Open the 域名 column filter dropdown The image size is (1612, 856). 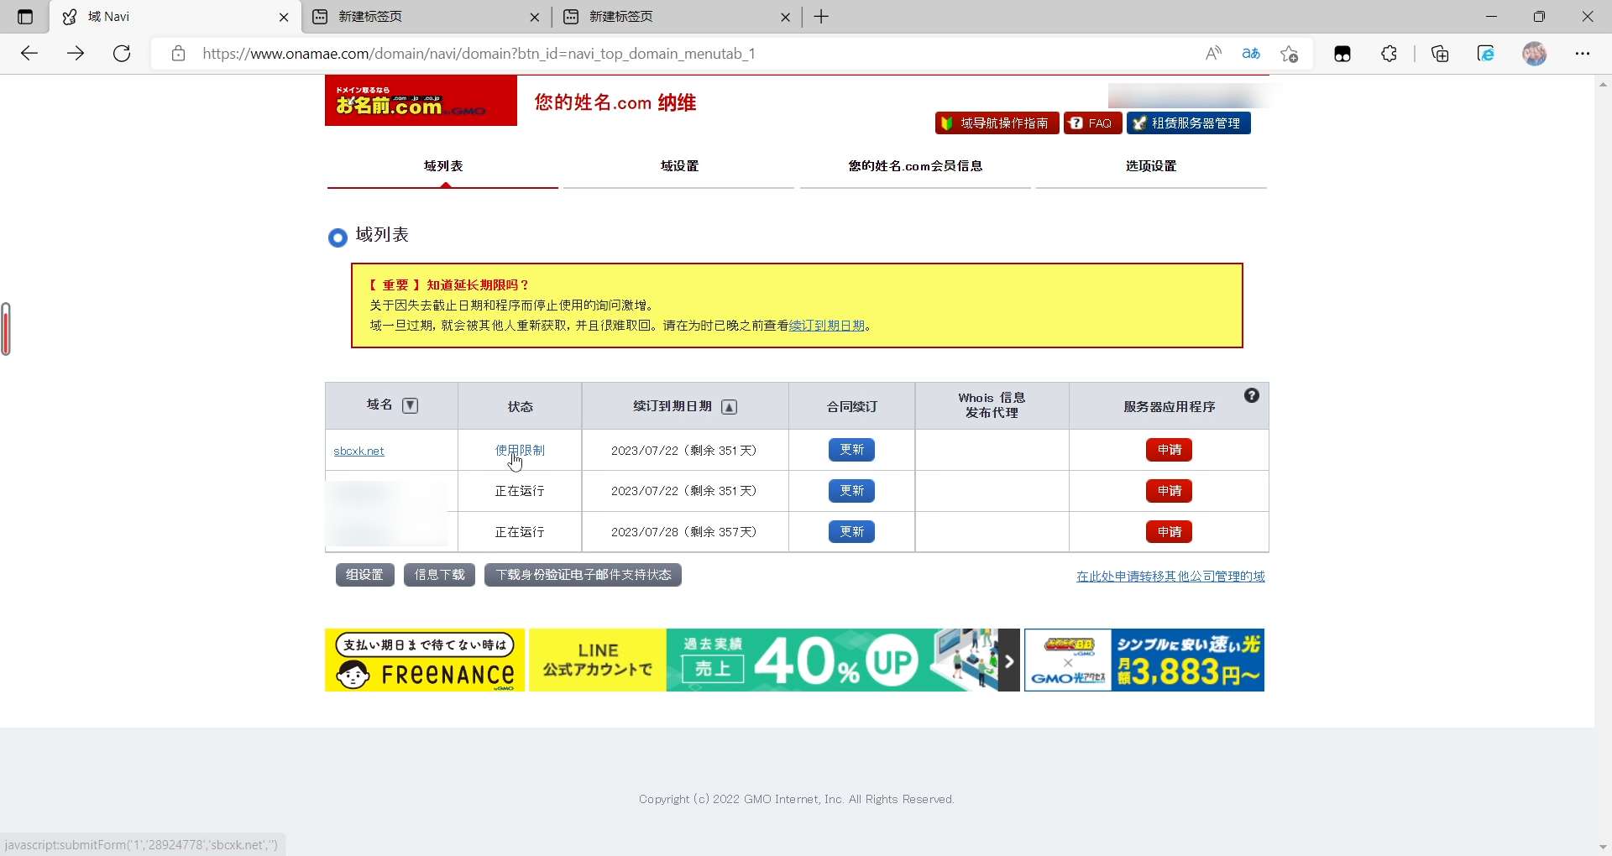(411, 405)
